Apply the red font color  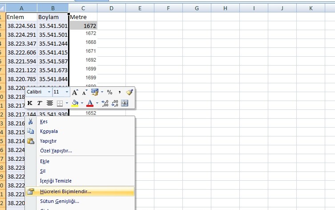pyautogui.click(x=90, y=103)
